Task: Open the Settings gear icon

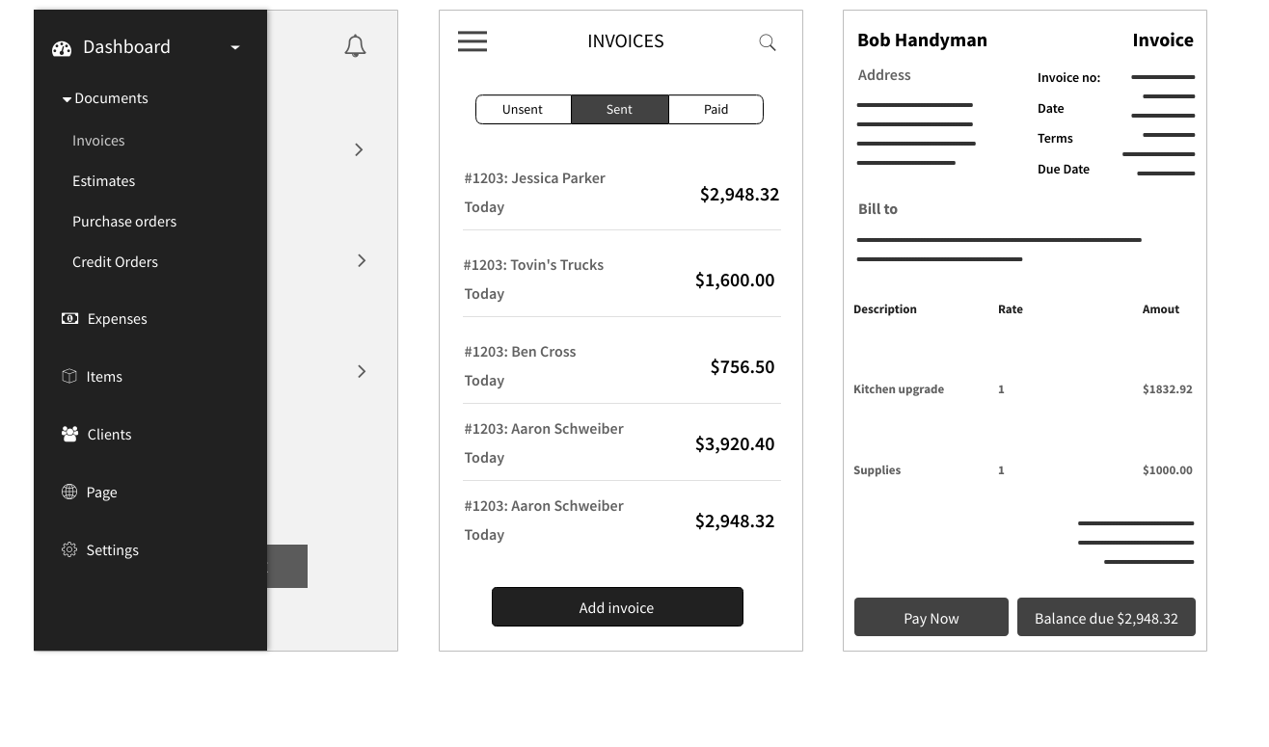Action: pos(69,549)
